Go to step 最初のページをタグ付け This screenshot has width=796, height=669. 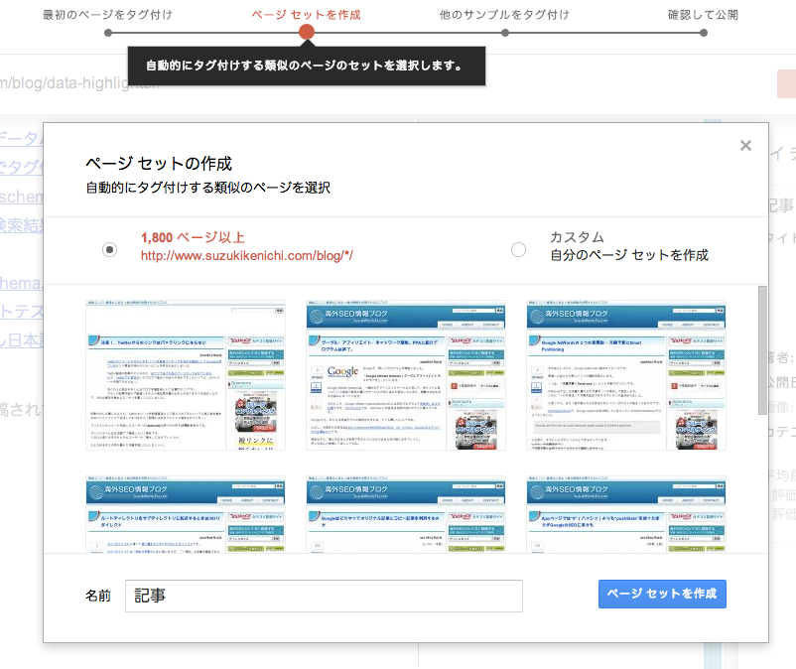click(x=107, y=15)
